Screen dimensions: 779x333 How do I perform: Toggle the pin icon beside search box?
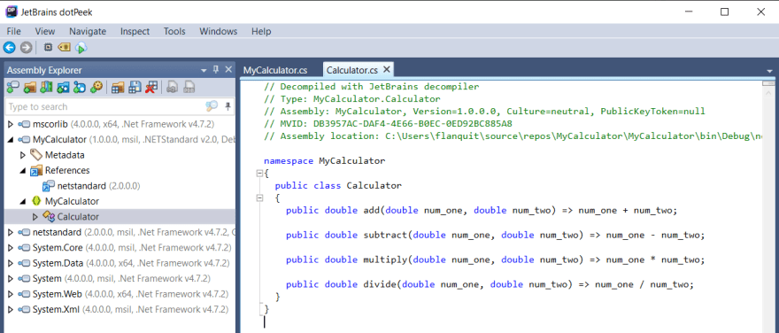click(x=228, y=106)
